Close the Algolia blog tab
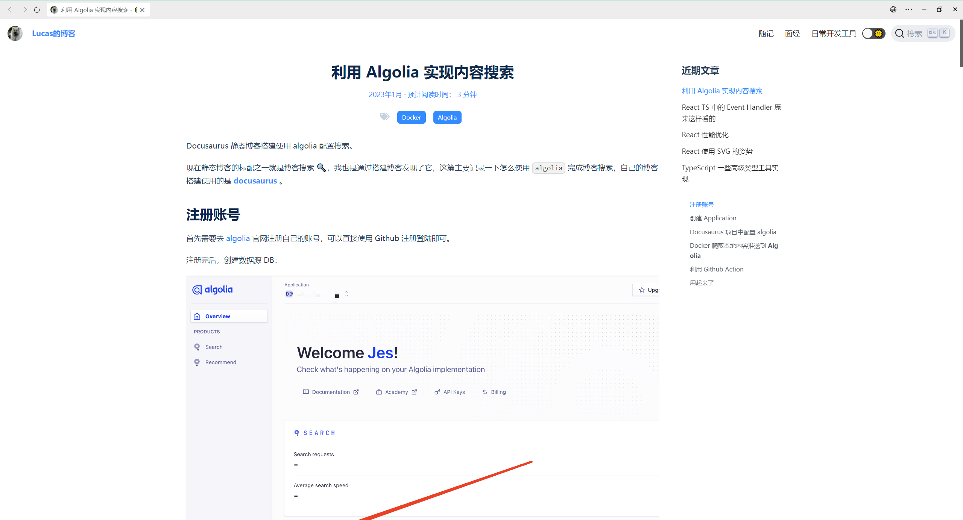Image resolution: width=963 pixels, height=520 pixels. click(143, 10)
